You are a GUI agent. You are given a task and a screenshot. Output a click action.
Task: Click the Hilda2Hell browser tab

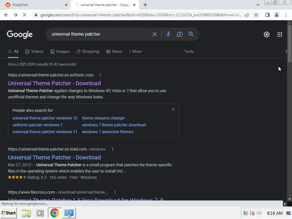pos(35,5)
